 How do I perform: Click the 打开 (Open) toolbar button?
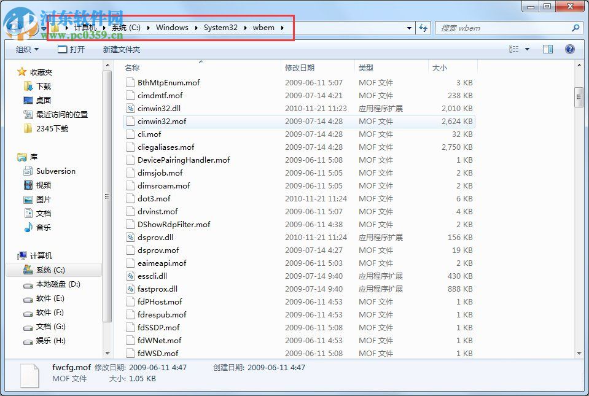[x=72, y=49]
